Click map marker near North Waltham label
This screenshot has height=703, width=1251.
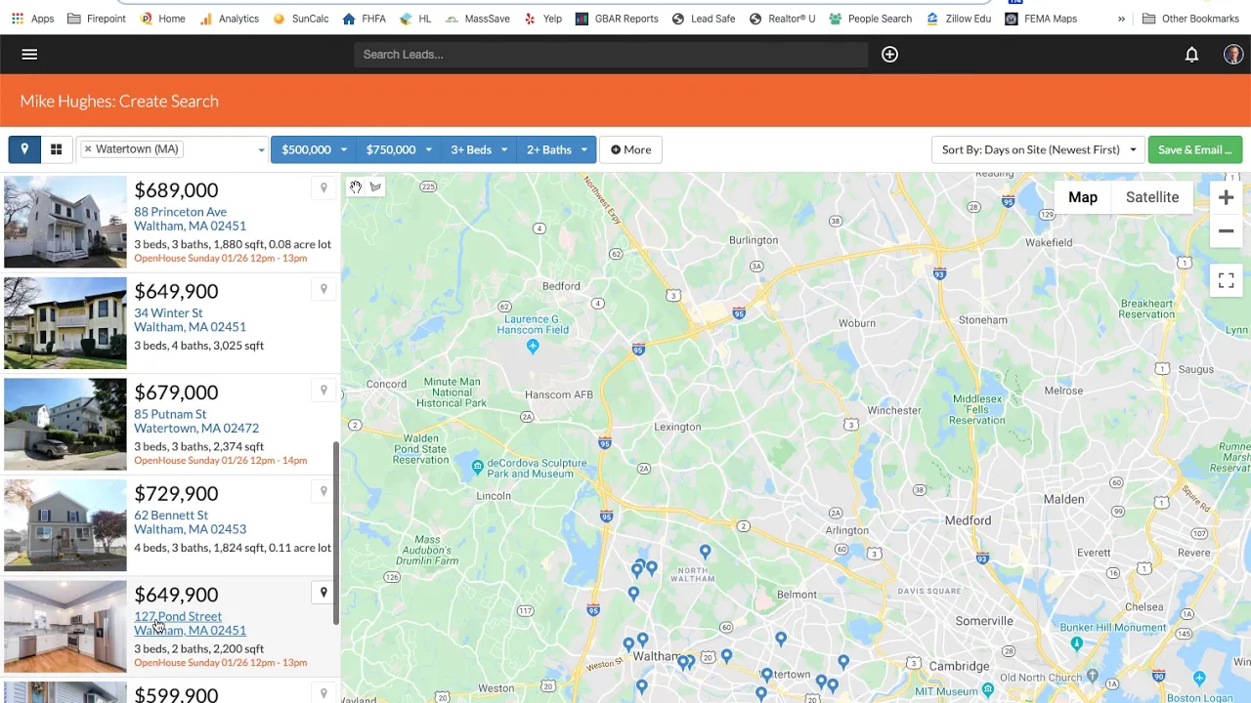point(705,553)
